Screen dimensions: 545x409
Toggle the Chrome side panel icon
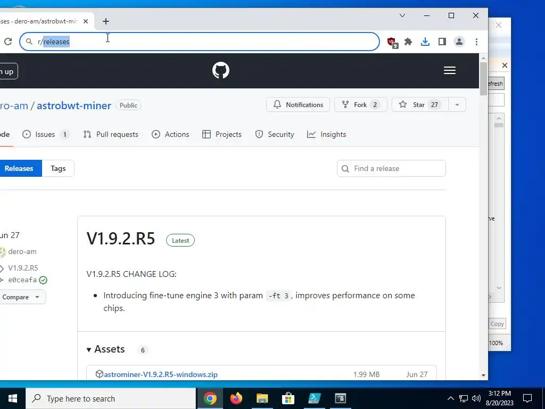click(x=442, y=42)
